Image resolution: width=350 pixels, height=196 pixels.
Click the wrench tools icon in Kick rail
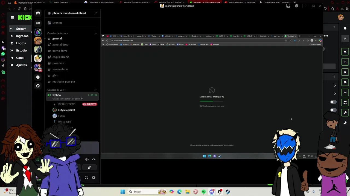pyautogui.click(x=345, y=113)
